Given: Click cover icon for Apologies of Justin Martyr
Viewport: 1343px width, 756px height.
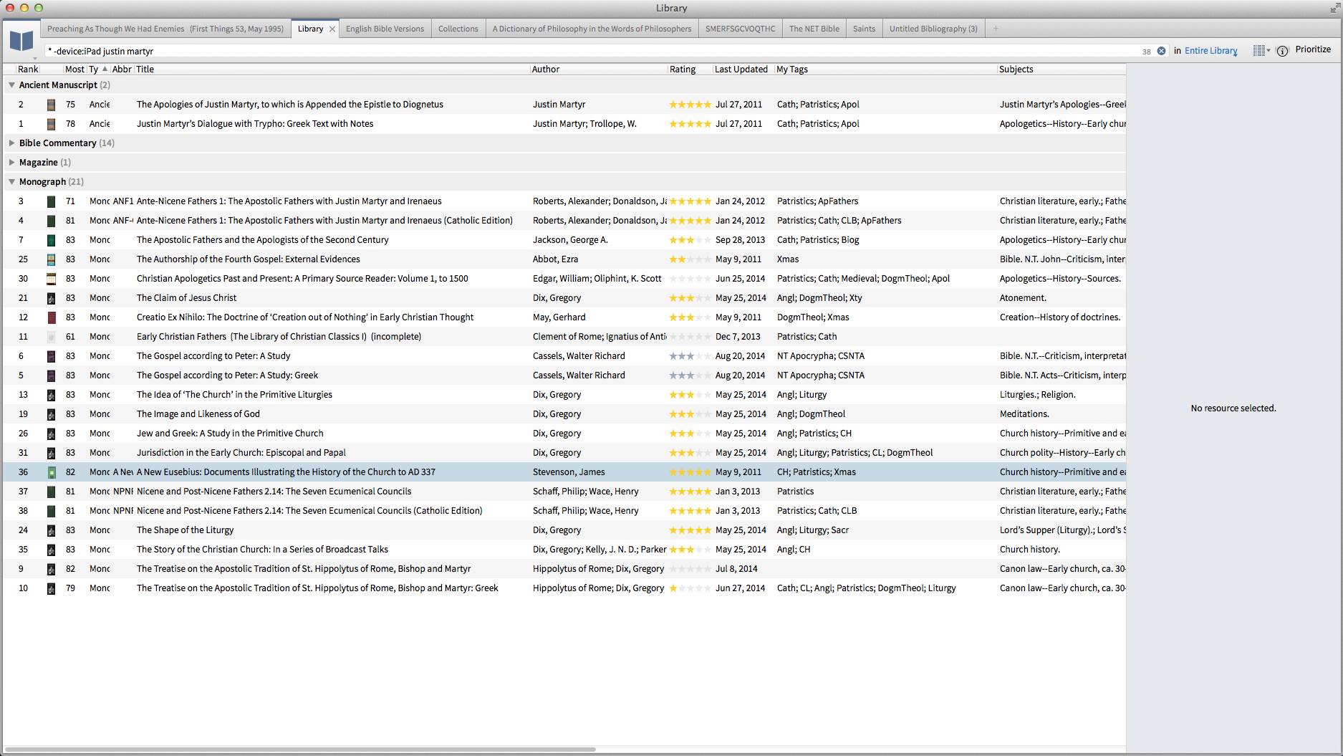Looking at the screenshot, I should point(51,105).
